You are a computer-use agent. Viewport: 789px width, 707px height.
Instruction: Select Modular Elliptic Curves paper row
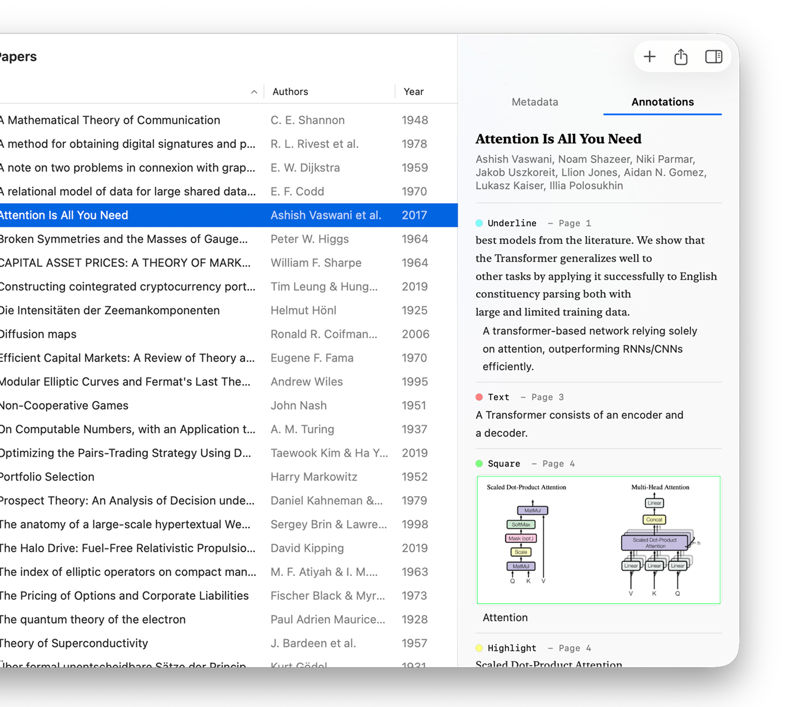pyautogui.click(x=228, y=382)
